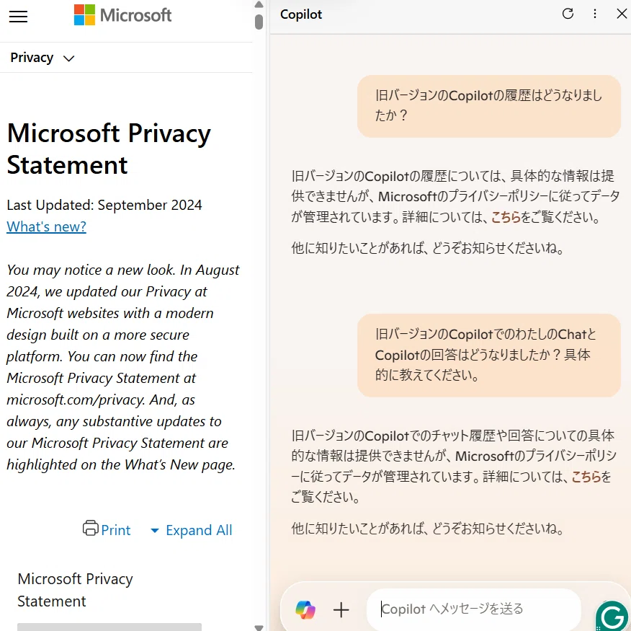Click the scrollbar up arrow
Image resolution: width=631 pixels, height=631 pixels.
(x=259, y=4)
